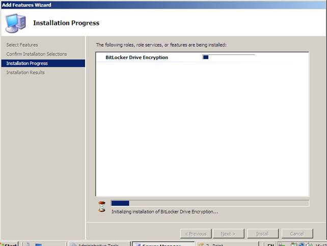Screen dimensions: 327x246
Task: Click BitLocker feature's small progress bar
Action: 229,57
